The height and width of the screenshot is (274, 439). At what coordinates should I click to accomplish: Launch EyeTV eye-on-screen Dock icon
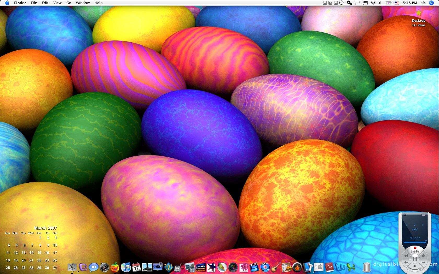tap(158, 267)
